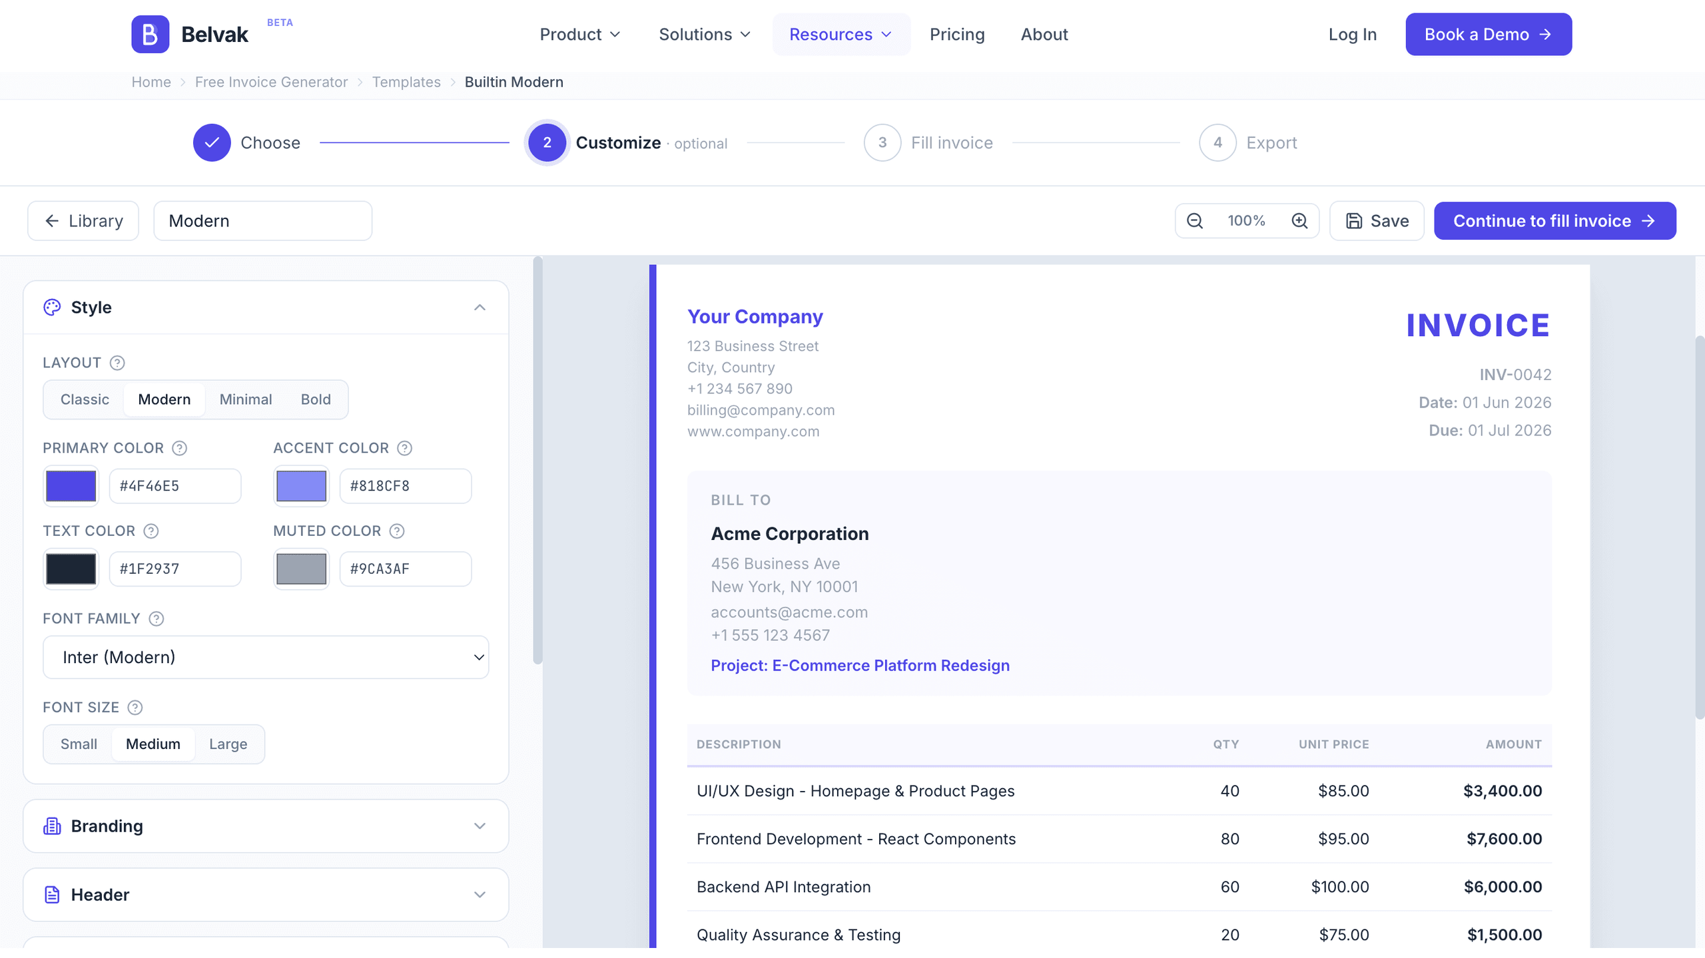Image resolution: width=1705 pixels, height=958 pixels.
Task: Open the Layout help icon
Action: tap(117, 363)
